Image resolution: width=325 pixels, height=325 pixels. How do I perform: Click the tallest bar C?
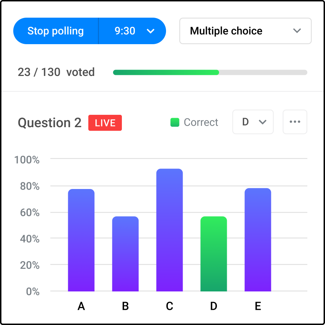point(170,230)
